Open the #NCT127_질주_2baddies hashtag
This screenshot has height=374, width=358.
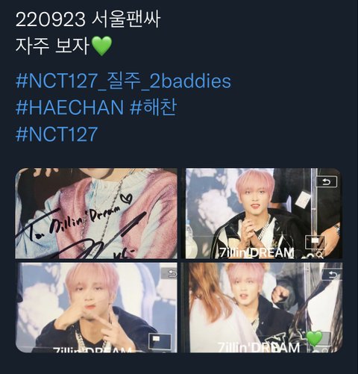pyautogui.click(x=123, y=81)
